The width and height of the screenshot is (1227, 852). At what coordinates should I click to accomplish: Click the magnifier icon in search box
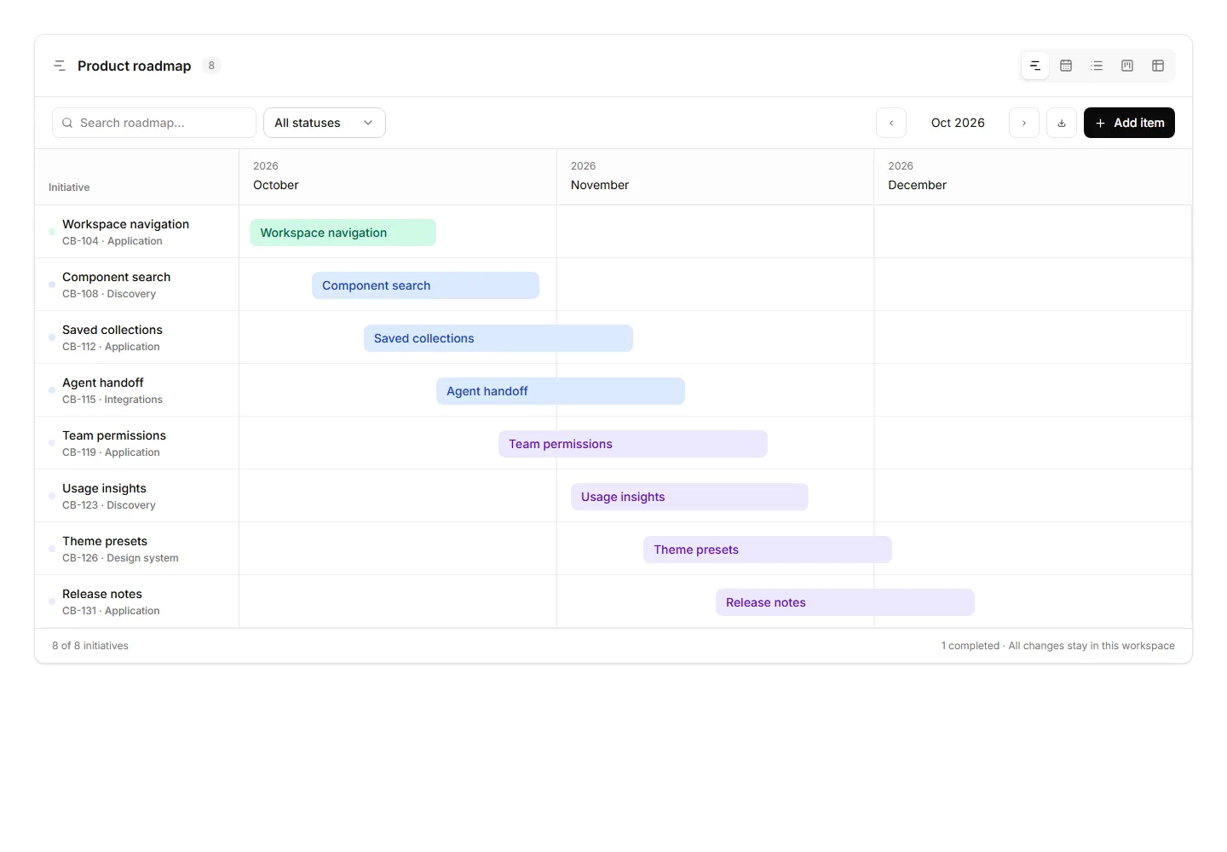coord(67,123)
